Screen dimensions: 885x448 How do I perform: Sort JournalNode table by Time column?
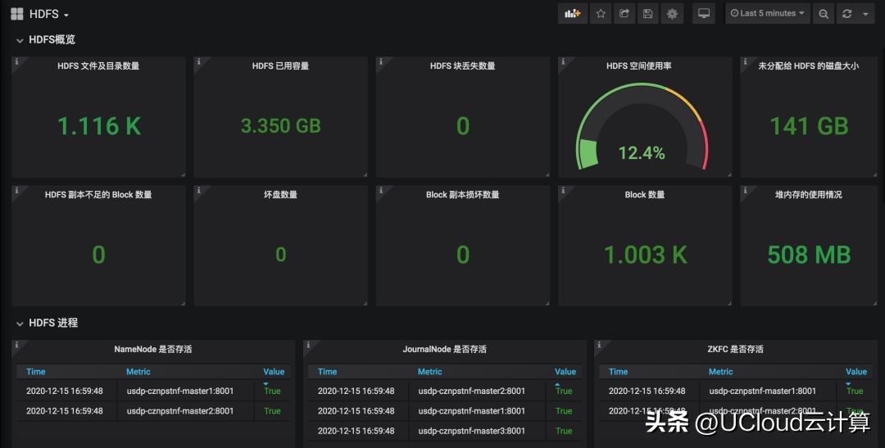coord(327,371)
